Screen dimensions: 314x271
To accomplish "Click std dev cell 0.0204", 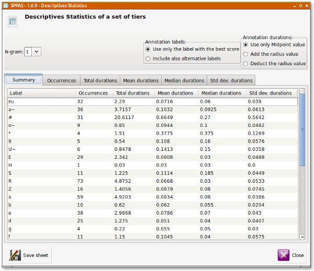I will pos(256,205).
